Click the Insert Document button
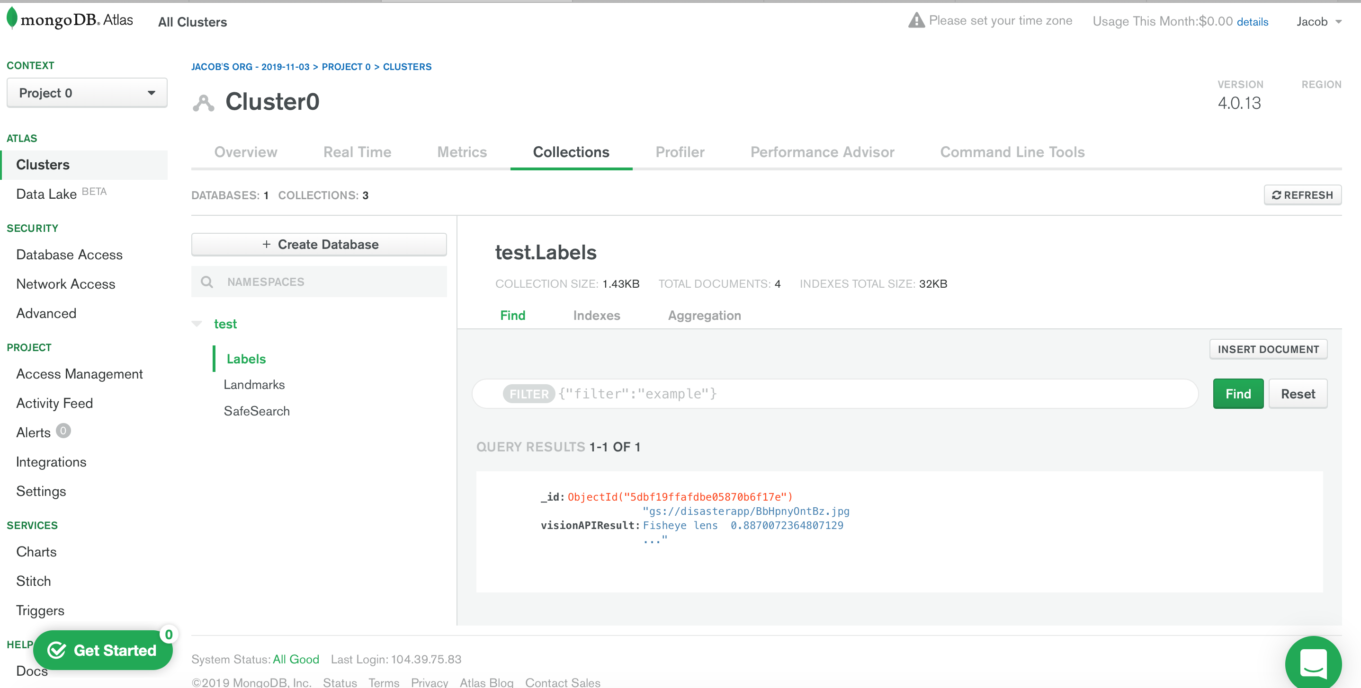The height and width of the screenshot is (688, 1361). [1268, 349]
